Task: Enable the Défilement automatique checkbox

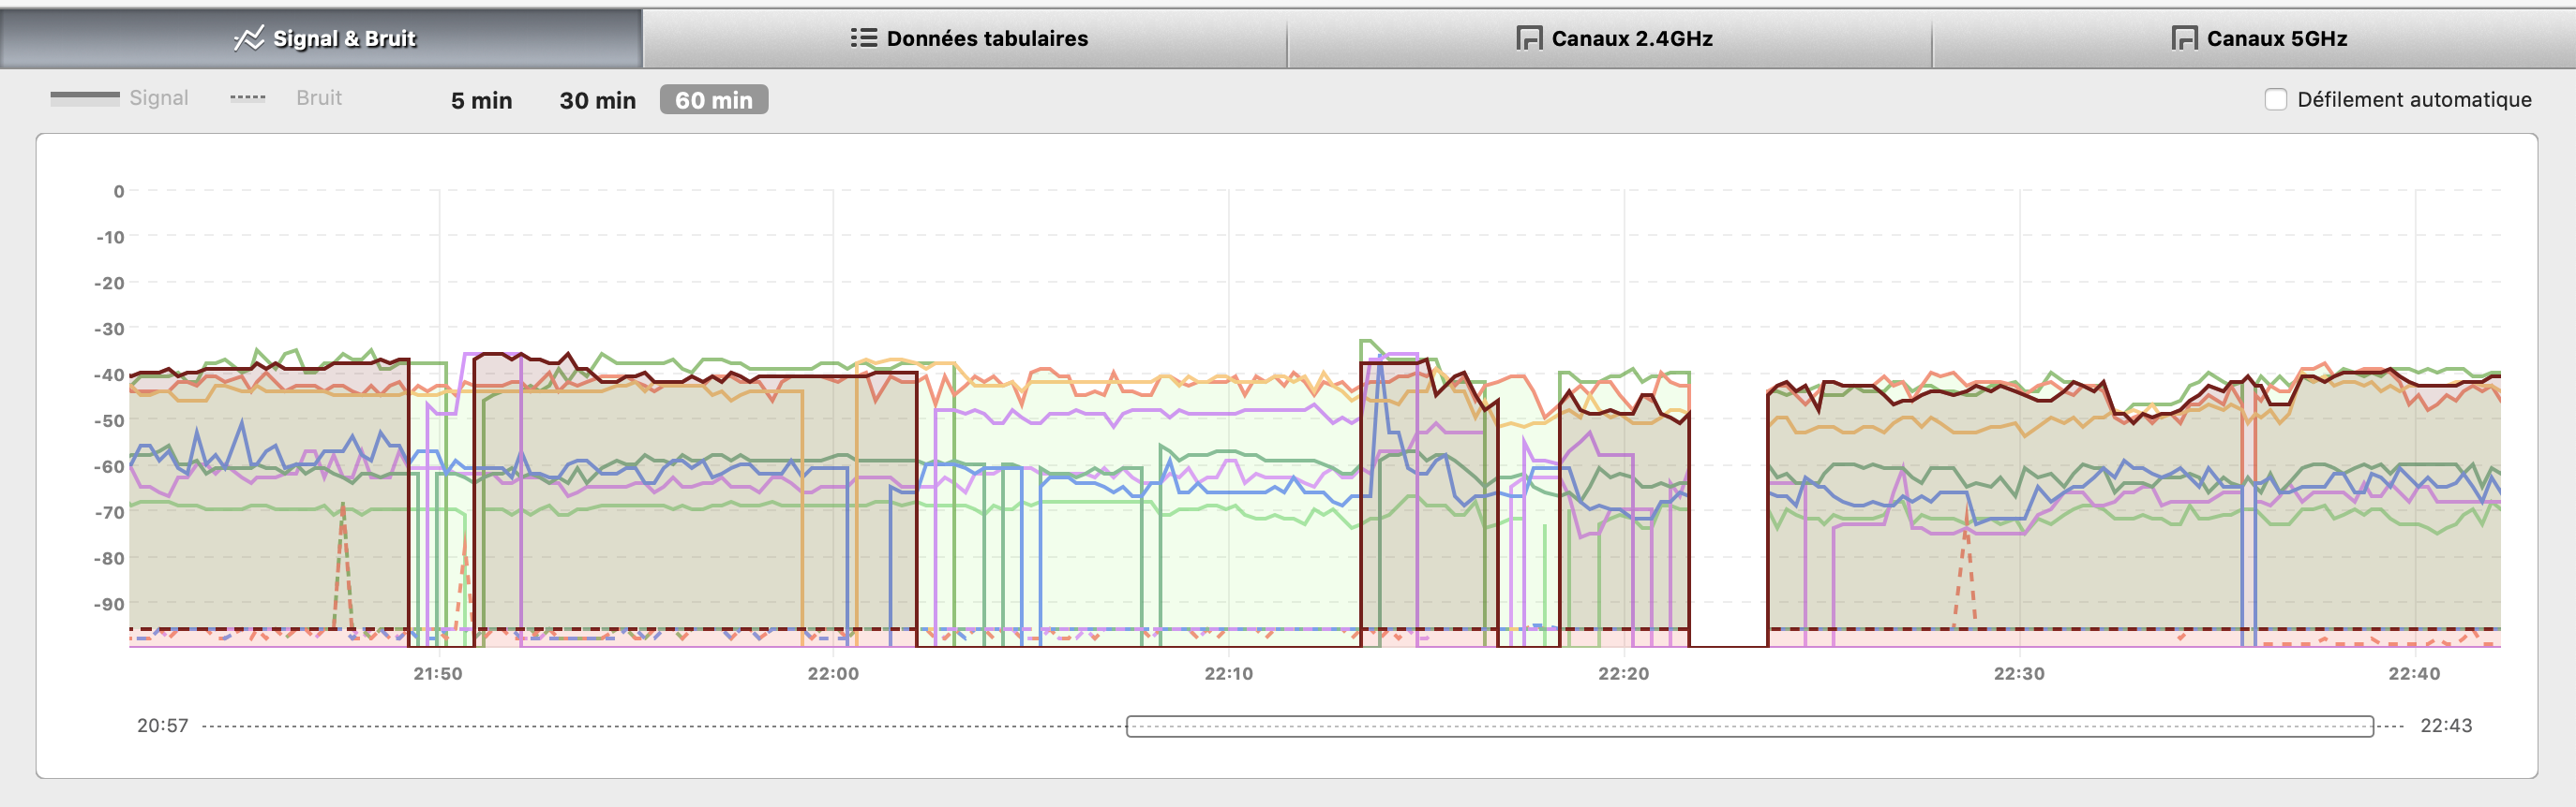Action: pos(2275,100)
